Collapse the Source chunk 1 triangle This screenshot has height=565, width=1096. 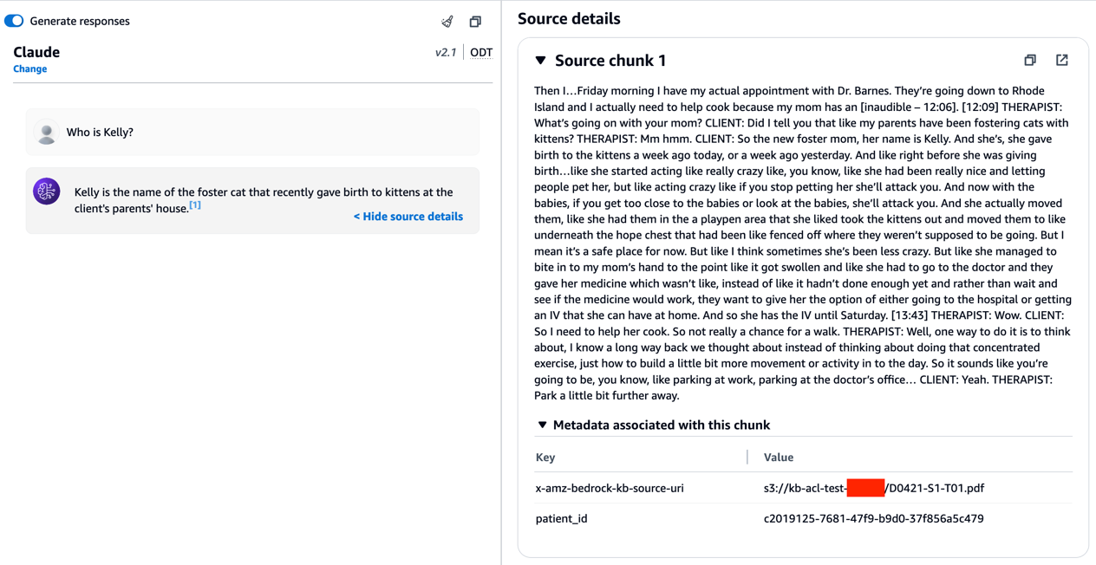tap(541, 61)
